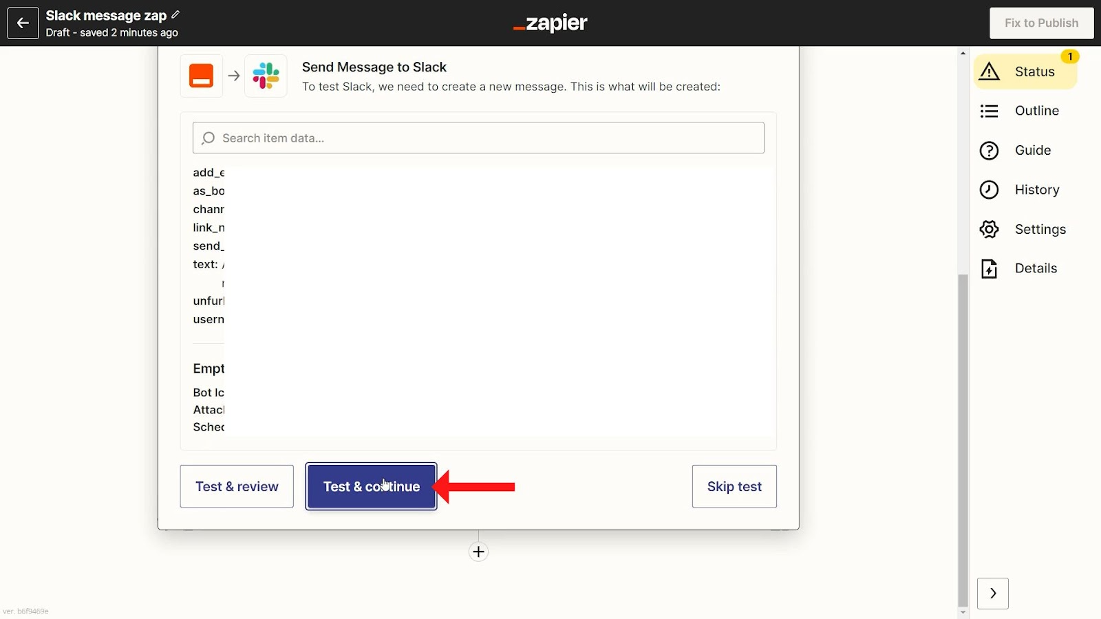Open the Details file icon
Image resolution: width=1101 pixels, height=619 pixels.
pyautogui.click(x=989, y=269)
